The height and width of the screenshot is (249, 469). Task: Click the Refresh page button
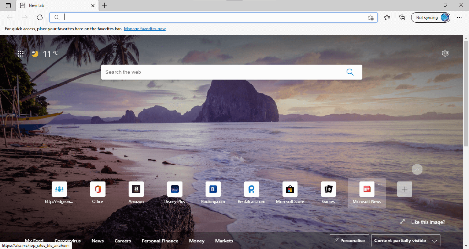point(40,18)
